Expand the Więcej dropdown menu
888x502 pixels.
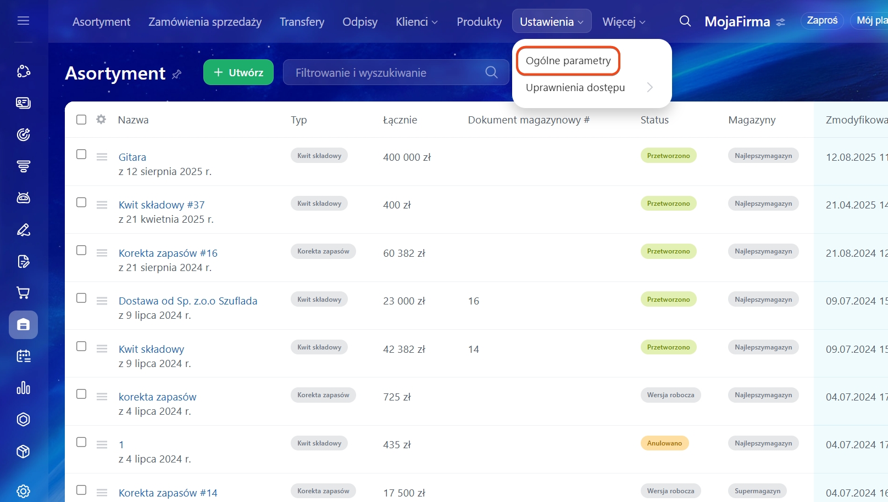tap(624, 22)
